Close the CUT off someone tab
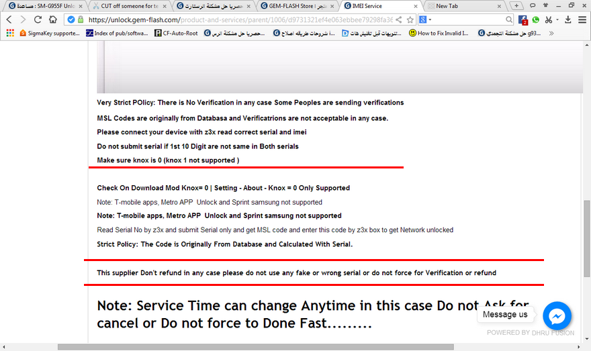591x351 pixels. point(165,7)
